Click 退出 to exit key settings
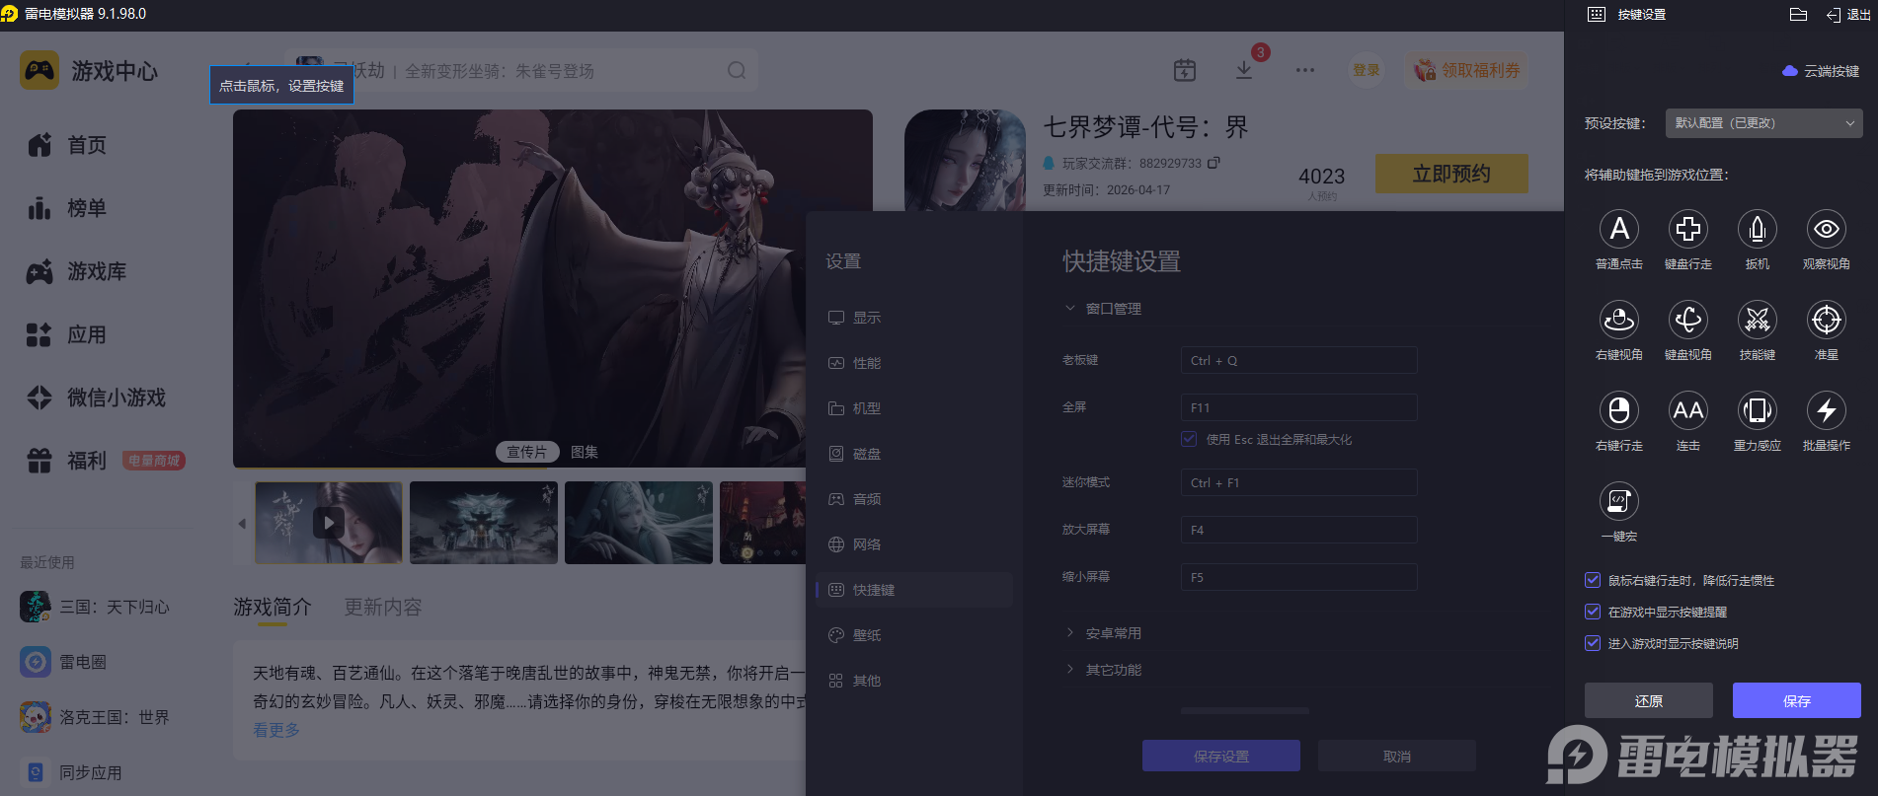 (x=1848, y=14)
